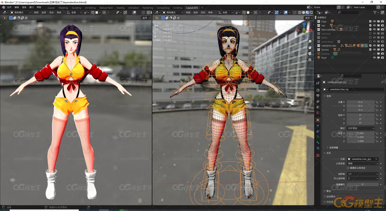
Task: Switch to the Modeling workspace tab
Action: coord(63,8)
